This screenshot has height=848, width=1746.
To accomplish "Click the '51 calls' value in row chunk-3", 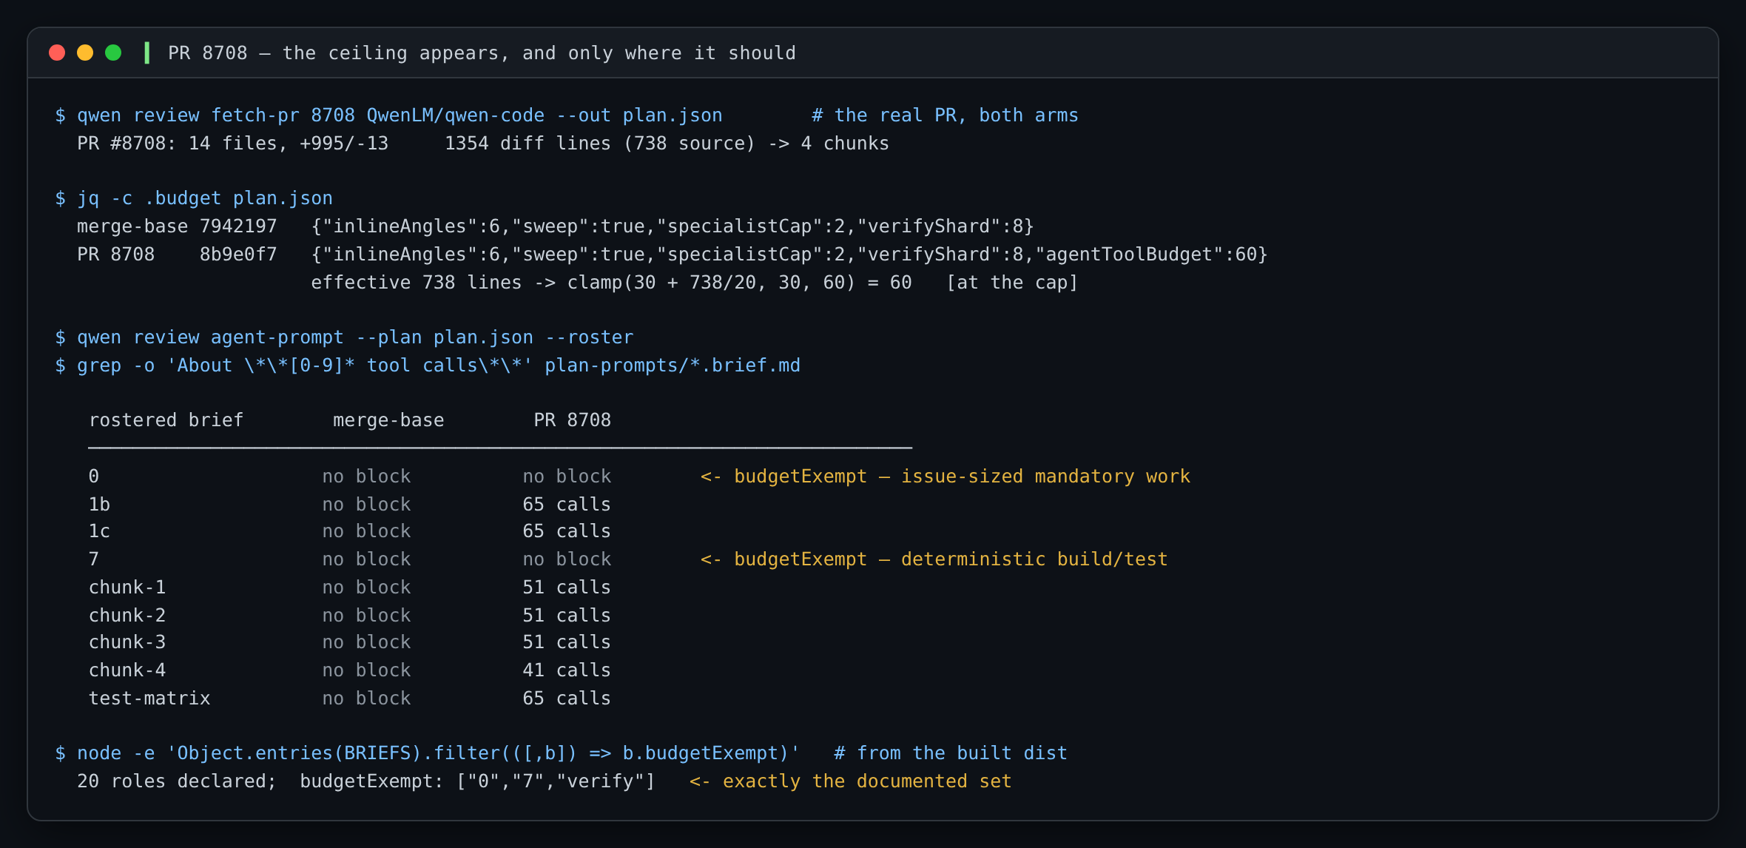I will tap(567, 642).
